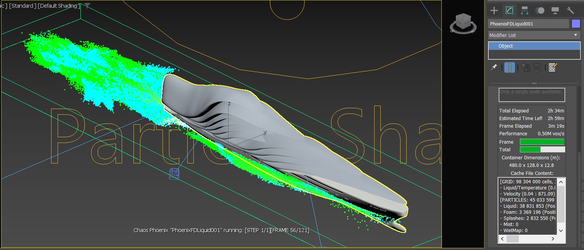This screenshot has height=250, width=584.
Task: Open the Display panel
Action: point(555,10)
